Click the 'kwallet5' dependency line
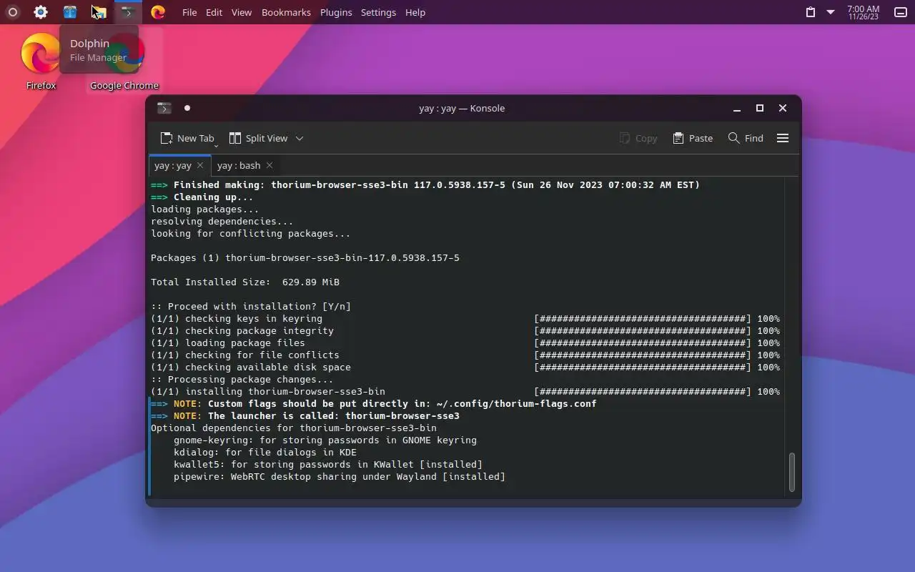 (328, 465)
